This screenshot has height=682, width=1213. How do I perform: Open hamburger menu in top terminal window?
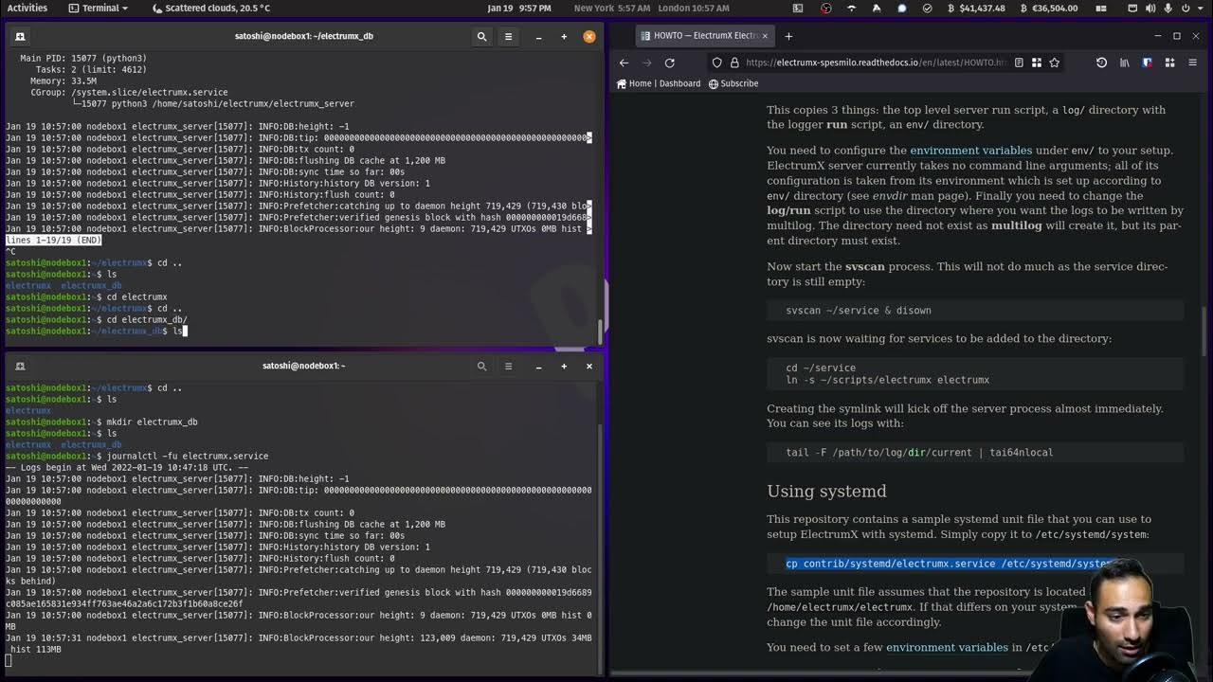click(508, 36)
